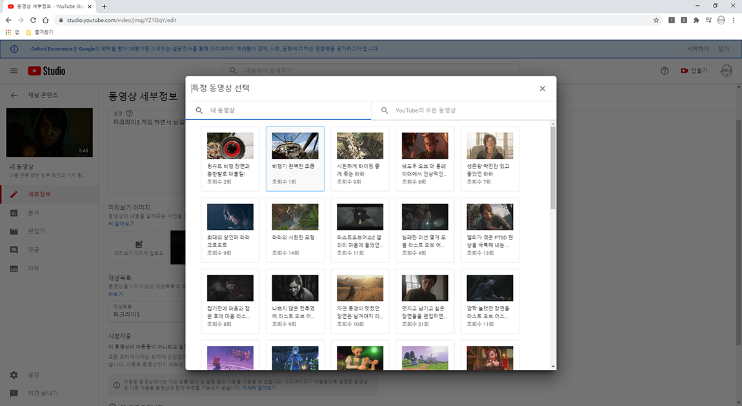
Task: Open the help question mark icon
Action: pos(665,70)
